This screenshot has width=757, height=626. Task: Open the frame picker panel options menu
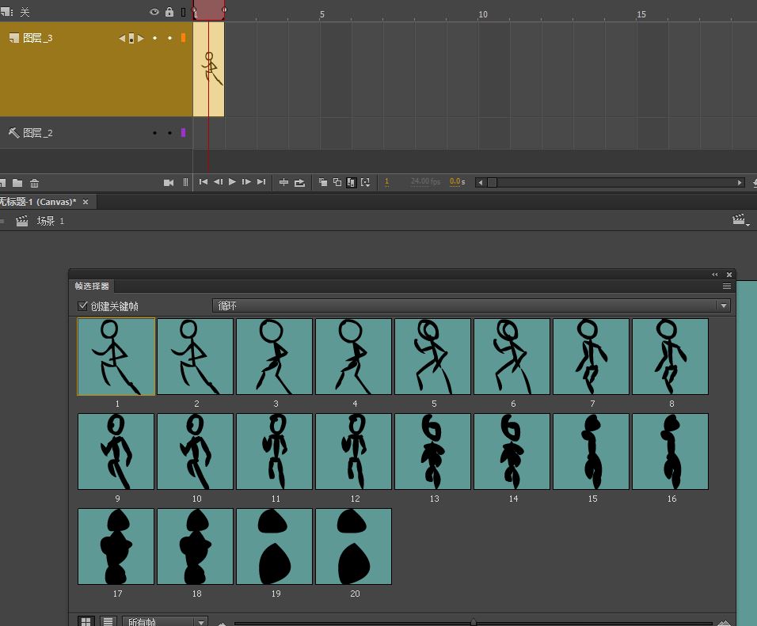coord(726,286)
